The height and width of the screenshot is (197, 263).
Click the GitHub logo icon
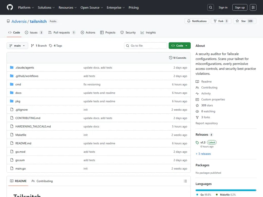[x=10, y=7]
